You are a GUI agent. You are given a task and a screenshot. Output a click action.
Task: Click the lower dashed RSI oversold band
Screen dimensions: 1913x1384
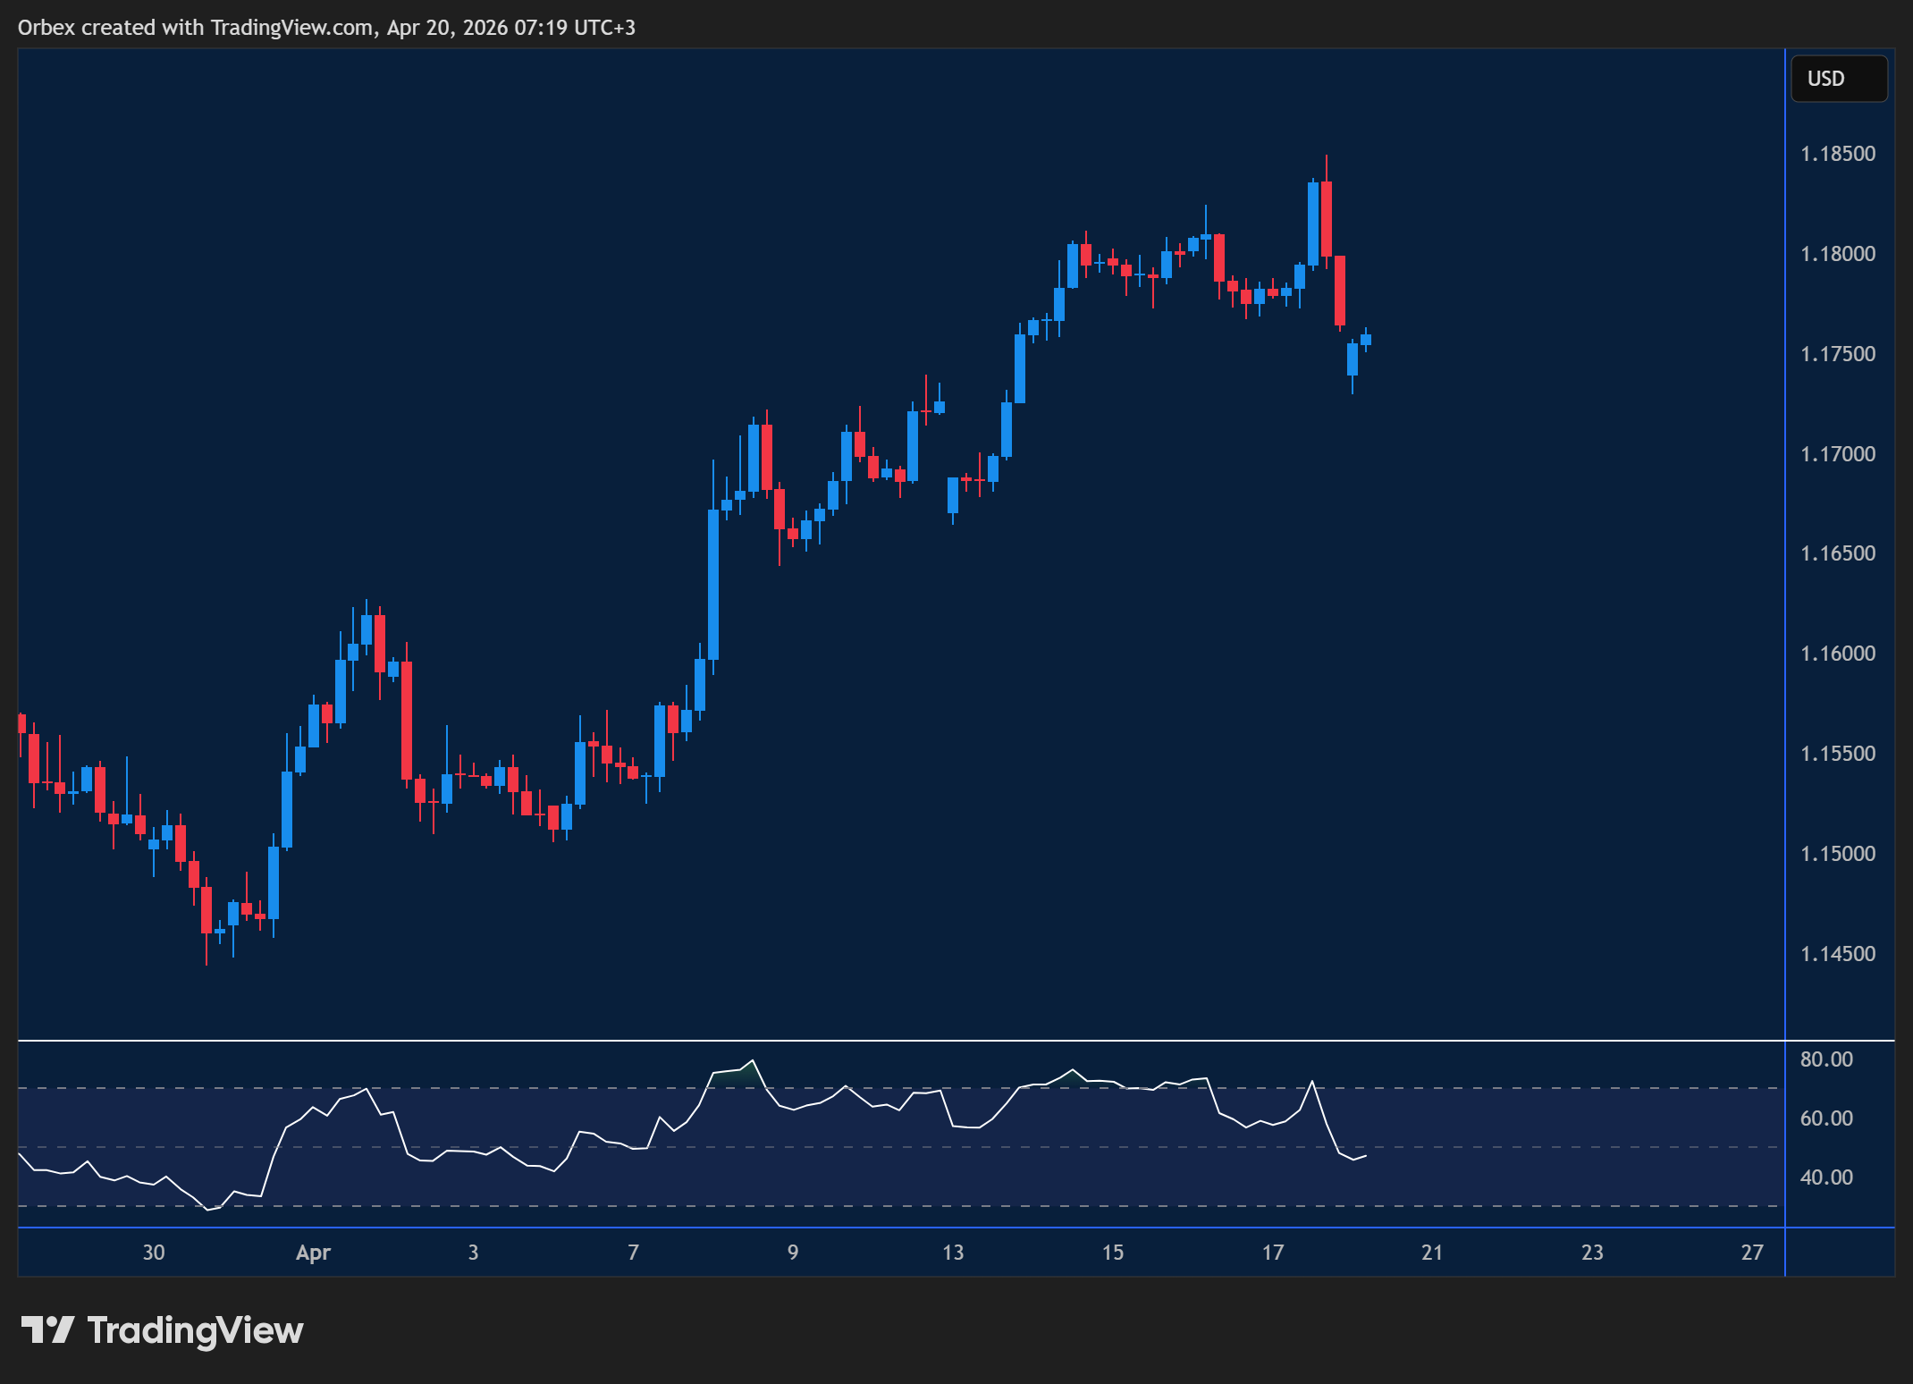pos(894,1204)
